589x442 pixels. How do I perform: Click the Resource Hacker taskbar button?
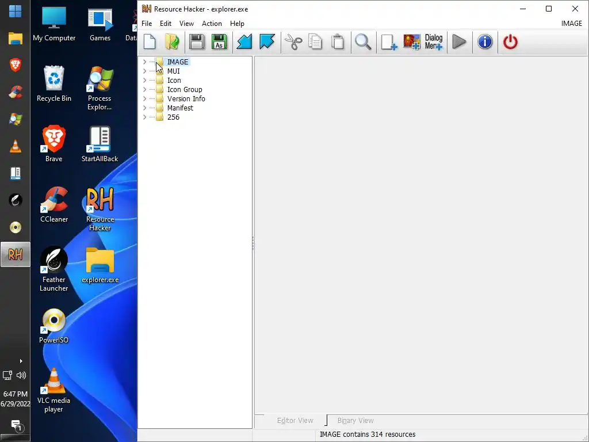tap(15, 254)
